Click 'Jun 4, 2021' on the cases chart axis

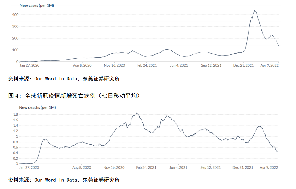(179, 65)
